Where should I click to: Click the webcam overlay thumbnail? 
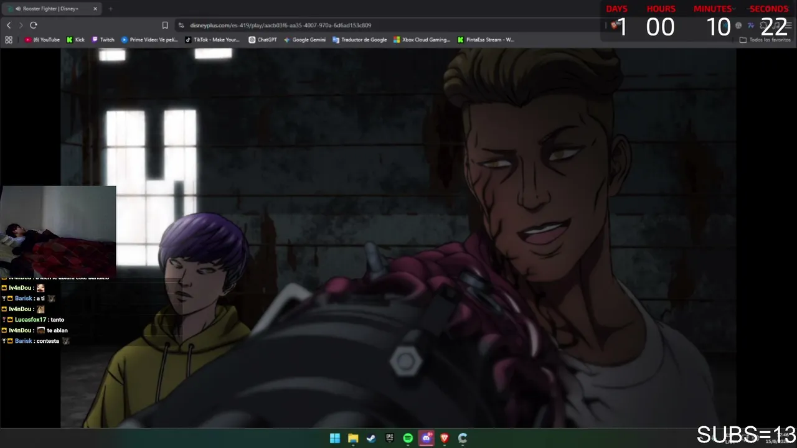[58, 231]
